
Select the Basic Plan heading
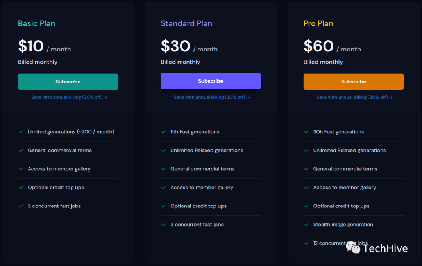[37, 23]
